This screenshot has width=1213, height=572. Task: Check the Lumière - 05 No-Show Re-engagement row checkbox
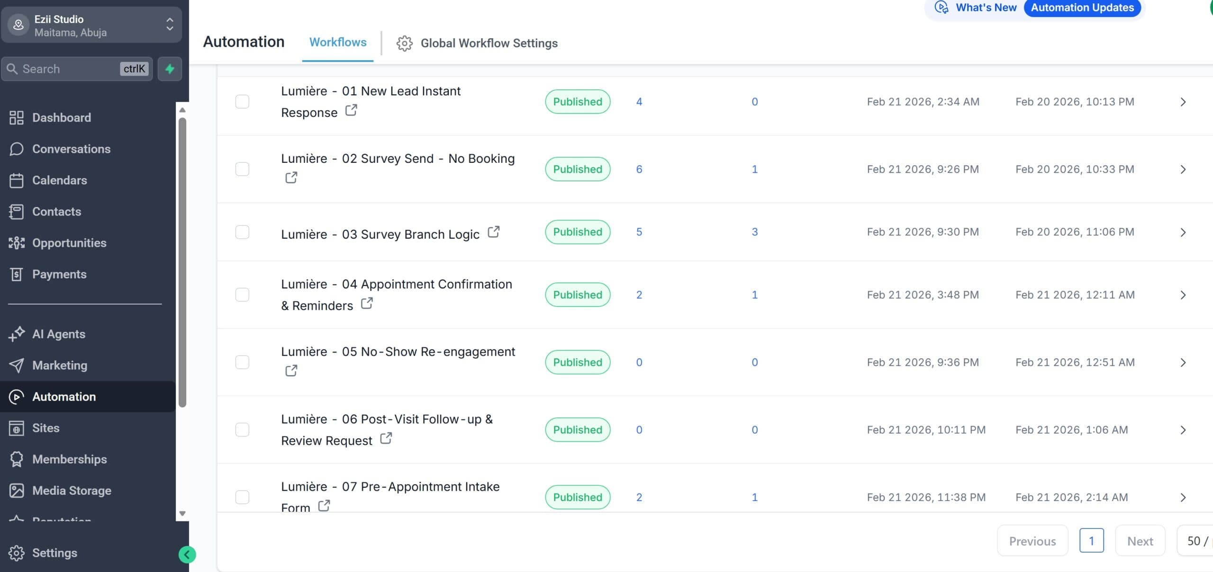[x=242, y=362]
